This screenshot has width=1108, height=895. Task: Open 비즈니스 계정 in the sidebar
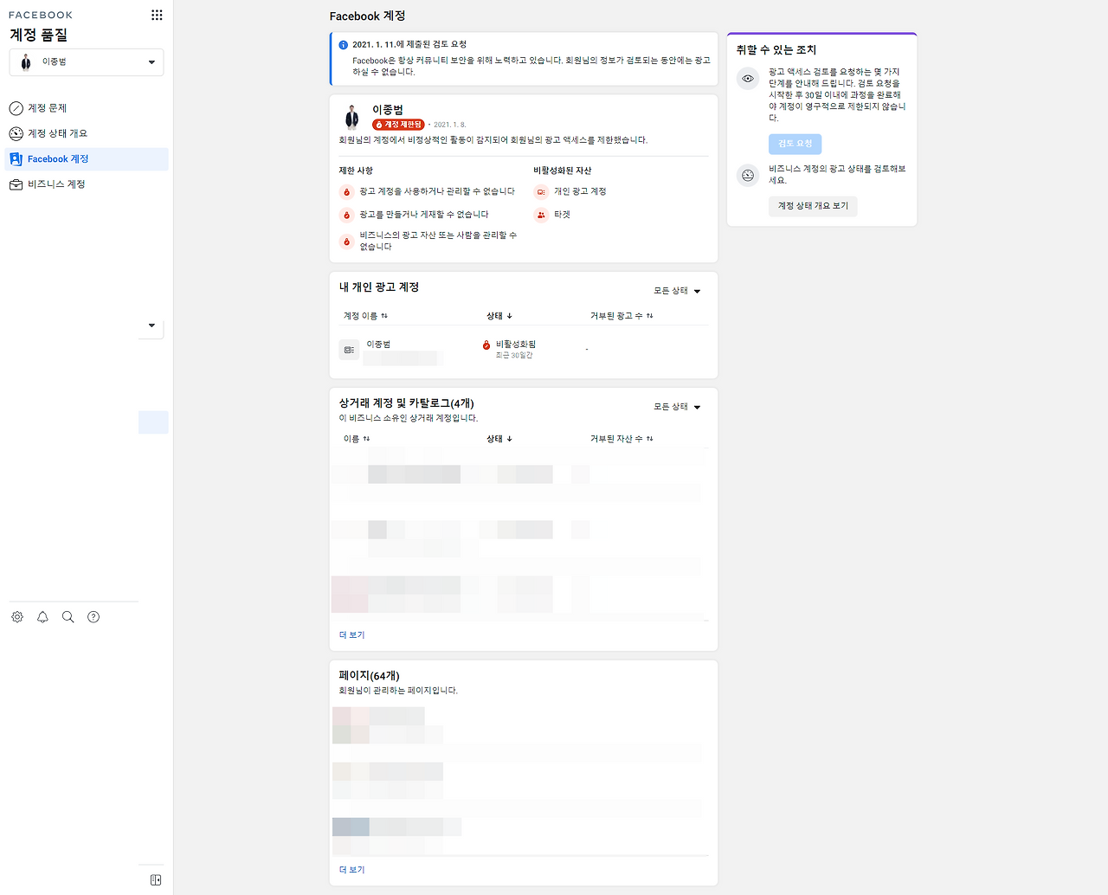tap(87, 184)
